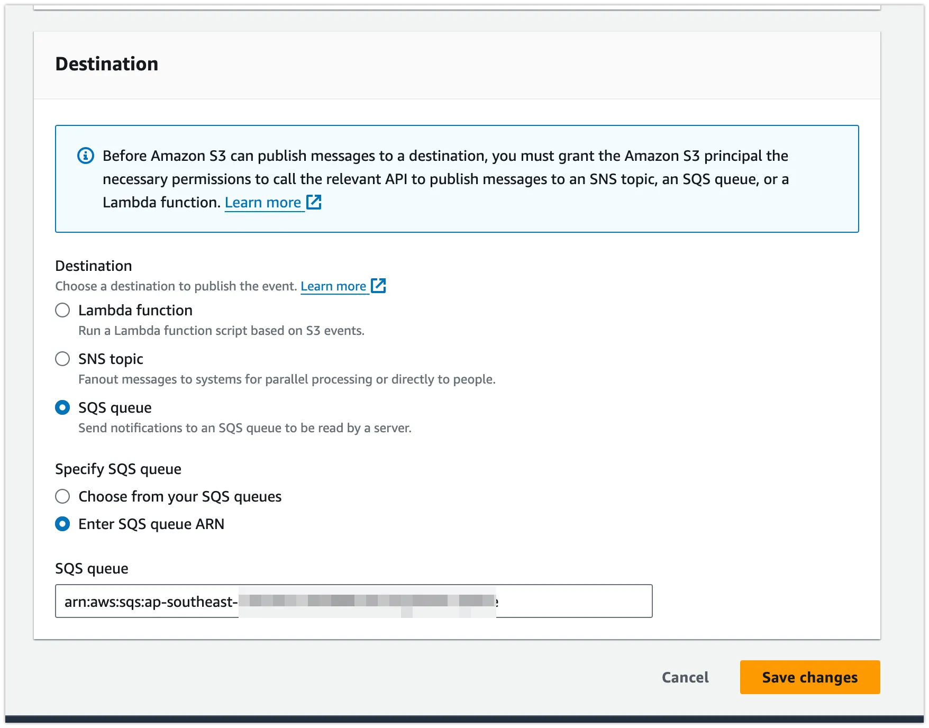This screenshot has width=929, height=728.
Task: Click SQS queue label above ARN field
Action: point(92,568)
